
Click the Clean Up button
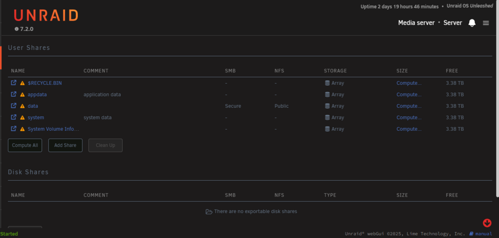105,145
